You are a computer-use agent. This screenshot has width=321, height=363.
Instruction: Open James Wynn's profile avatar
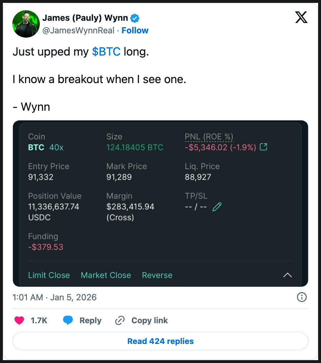pyautogui.click(x=25, y=24)
